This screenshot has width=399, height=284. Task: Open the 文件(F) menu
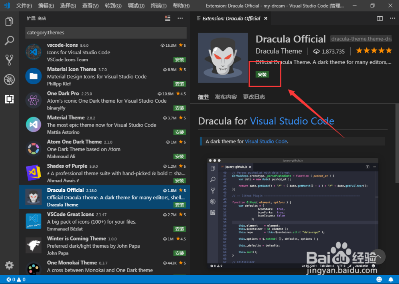24,6
